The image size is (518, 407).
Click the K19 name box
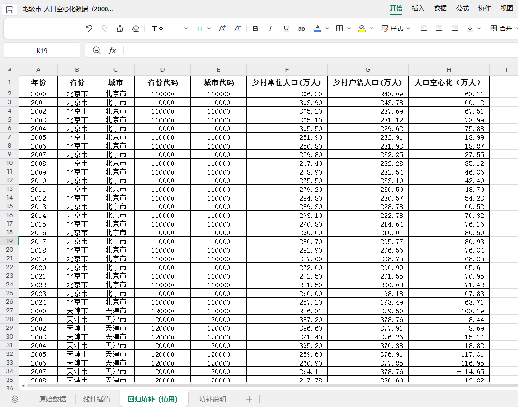tap(42, 50)
